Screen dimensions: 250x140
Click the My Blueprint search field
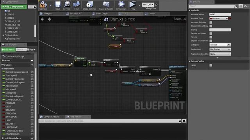tap(23, 49)
